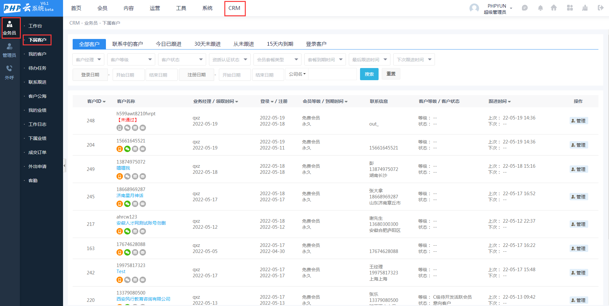The height and width of the screenshot is (306, 609).
Task: Open the 下次跟进时间 filter dropdown
Action: point(414,59)
